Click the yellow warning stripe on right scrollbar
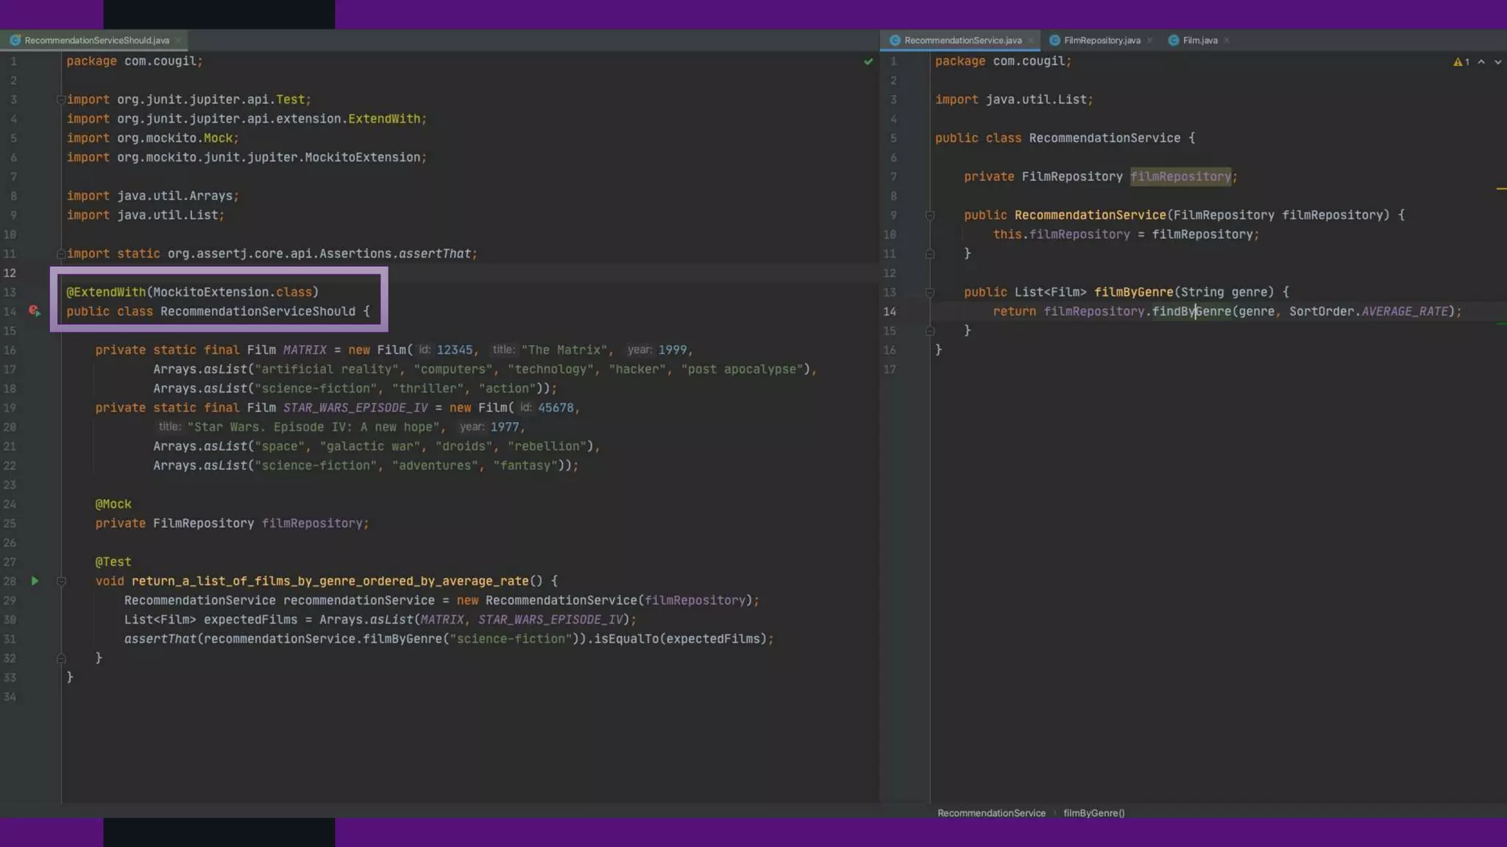The image size is (1507, 847). click(1500, 189)
